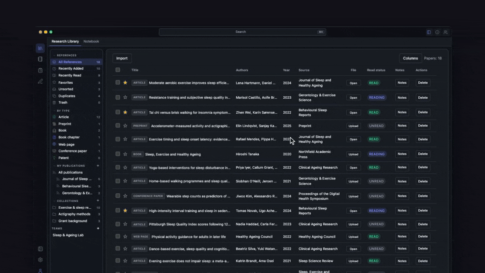485x273 pixels.
Task: Open Notes for Tai chi paper
Action: point(402,112)
